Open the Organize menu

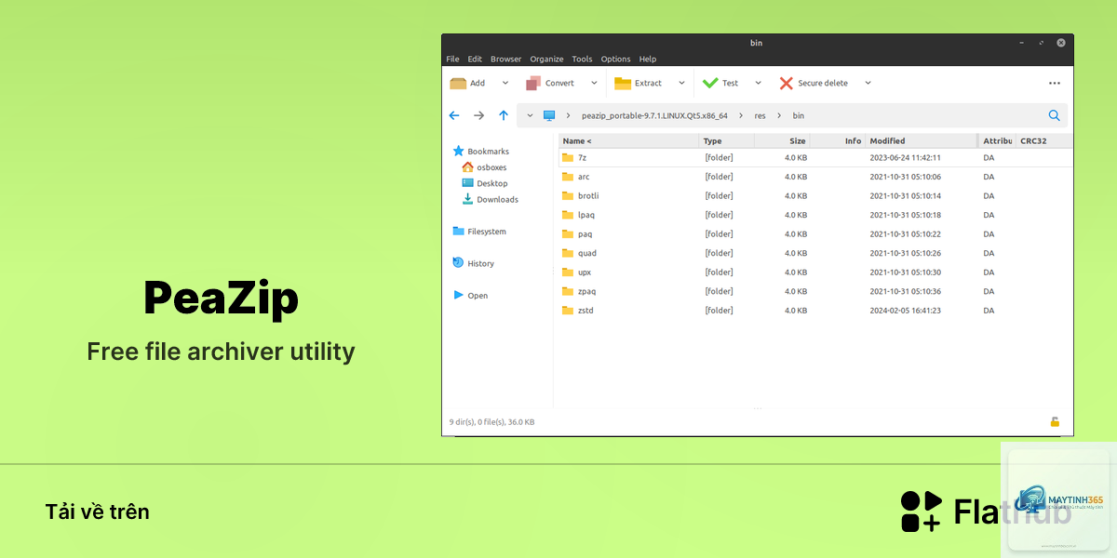(x=547, y=59)
